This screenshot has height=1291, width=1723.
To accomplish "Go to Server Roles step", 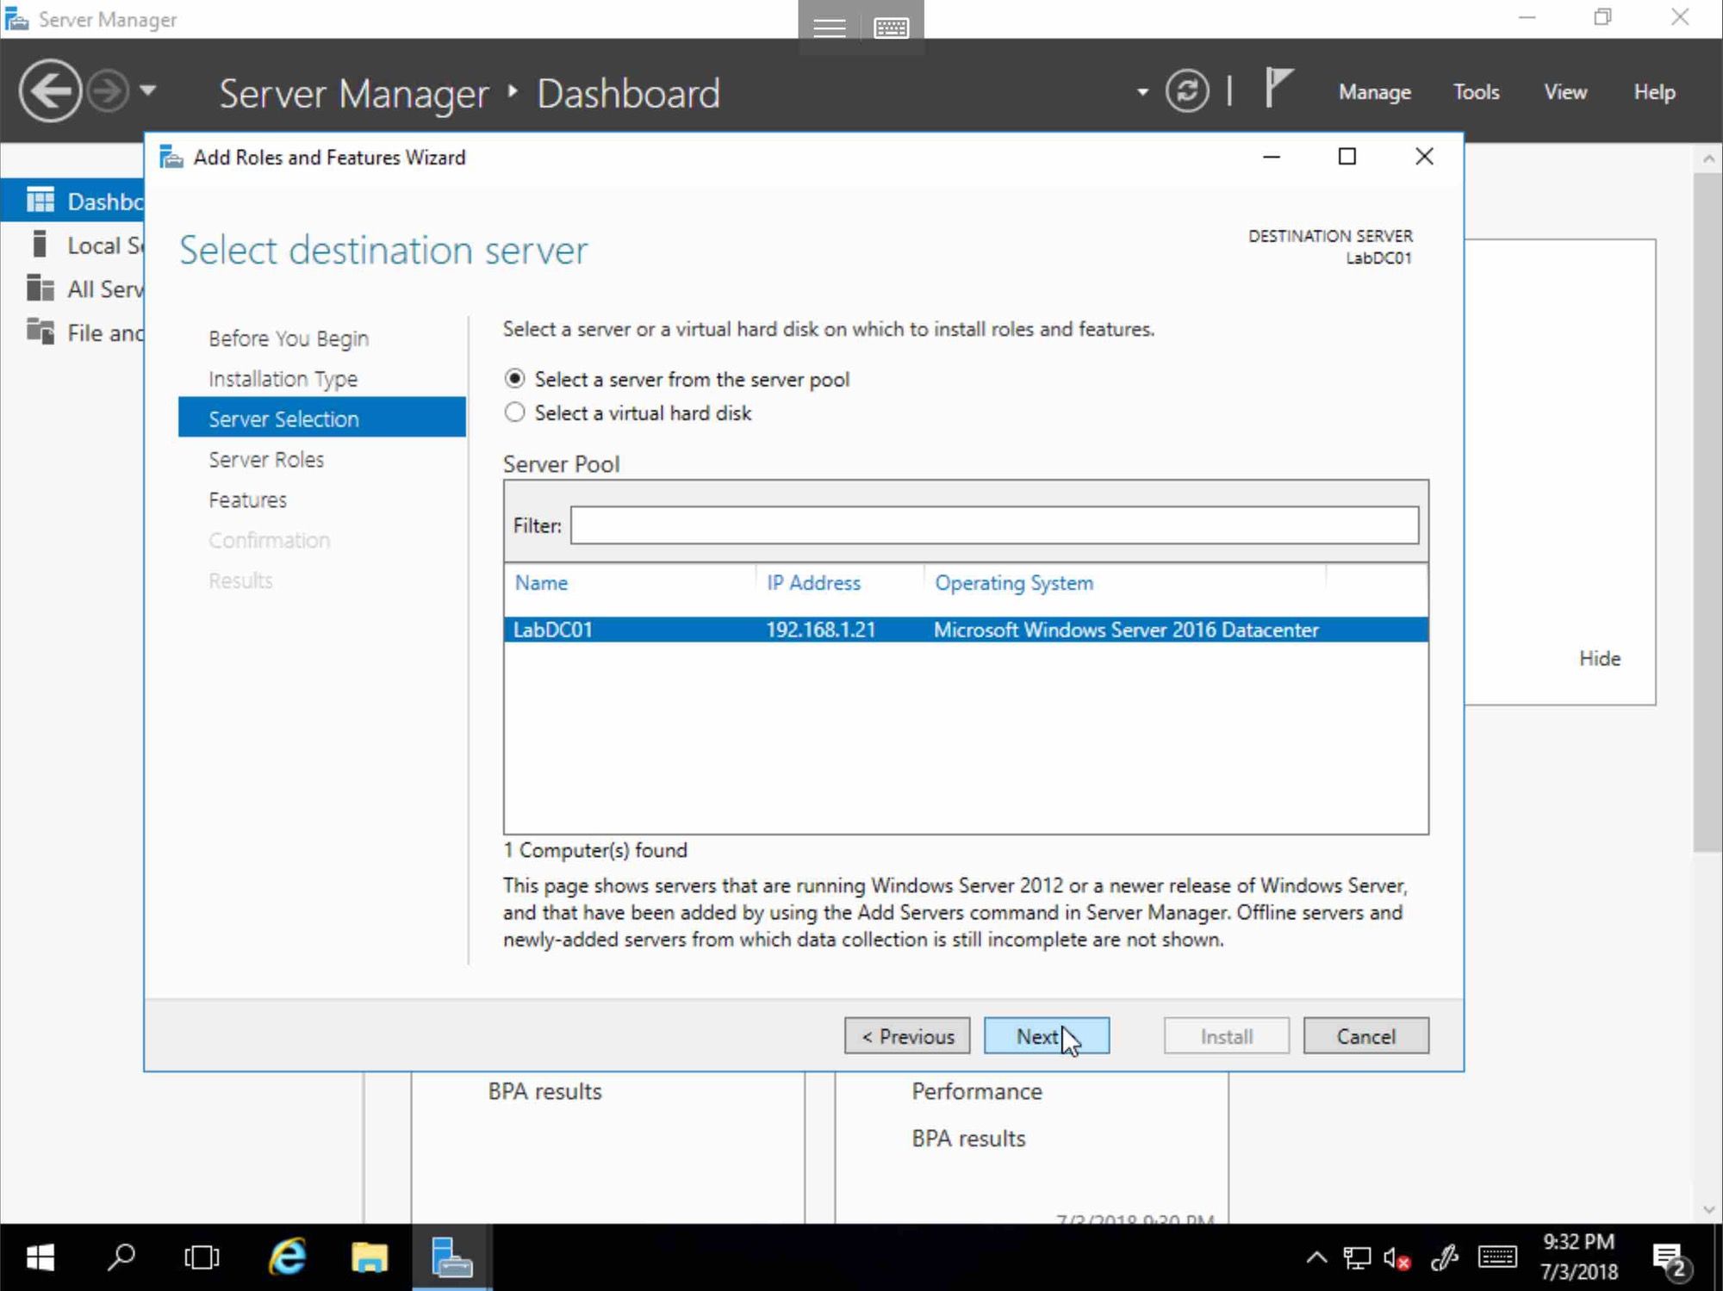I will point(266,459).
